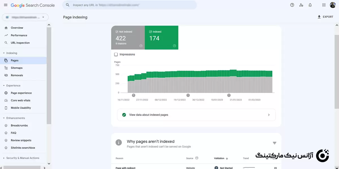The image size is (339, 169).
Task: Open the property selector dropdown
Action: pos(25,17)
